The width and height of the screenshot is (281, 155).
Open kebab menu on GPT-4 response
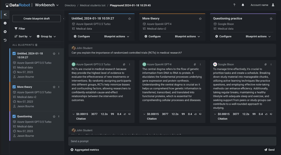[200, 64]
